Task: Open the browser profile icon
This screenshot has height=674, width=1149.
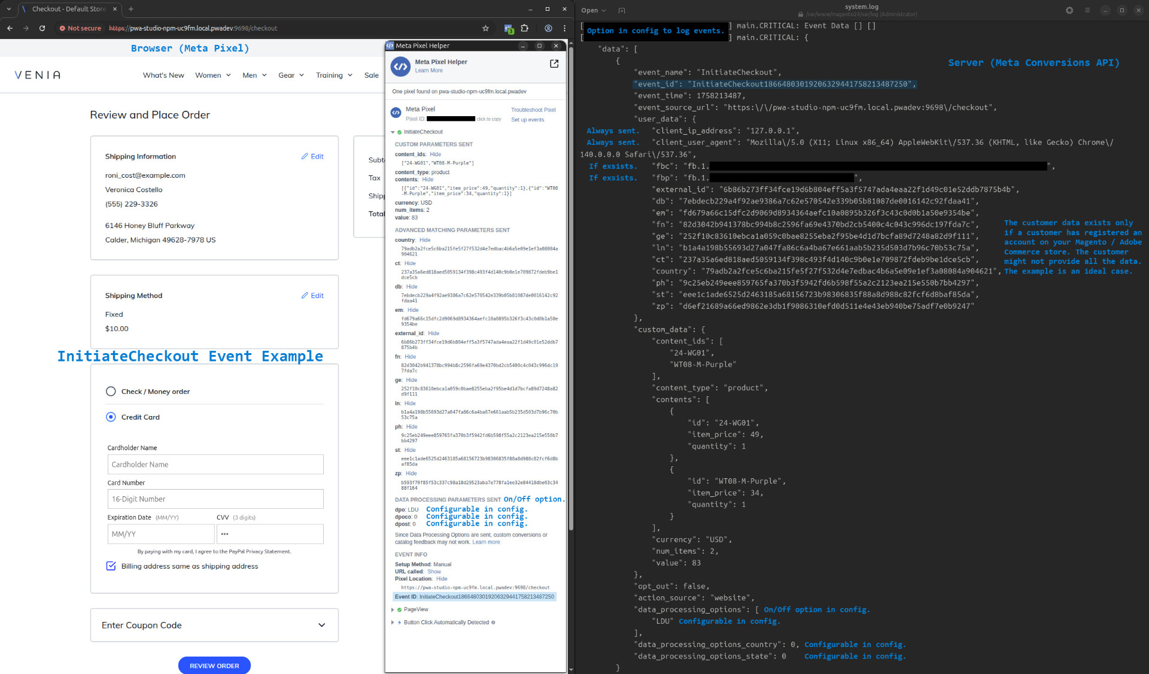Action: click(548, 28)
